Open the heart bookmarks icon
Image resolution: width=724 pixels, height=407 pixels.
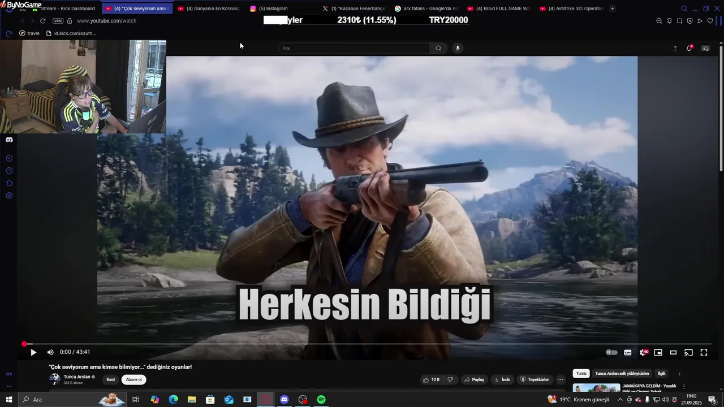coord(710,21)
